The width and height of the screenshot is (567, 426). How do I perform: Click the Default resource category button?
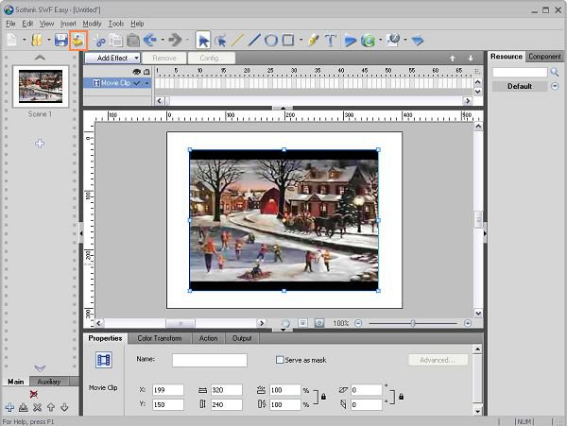520,86
